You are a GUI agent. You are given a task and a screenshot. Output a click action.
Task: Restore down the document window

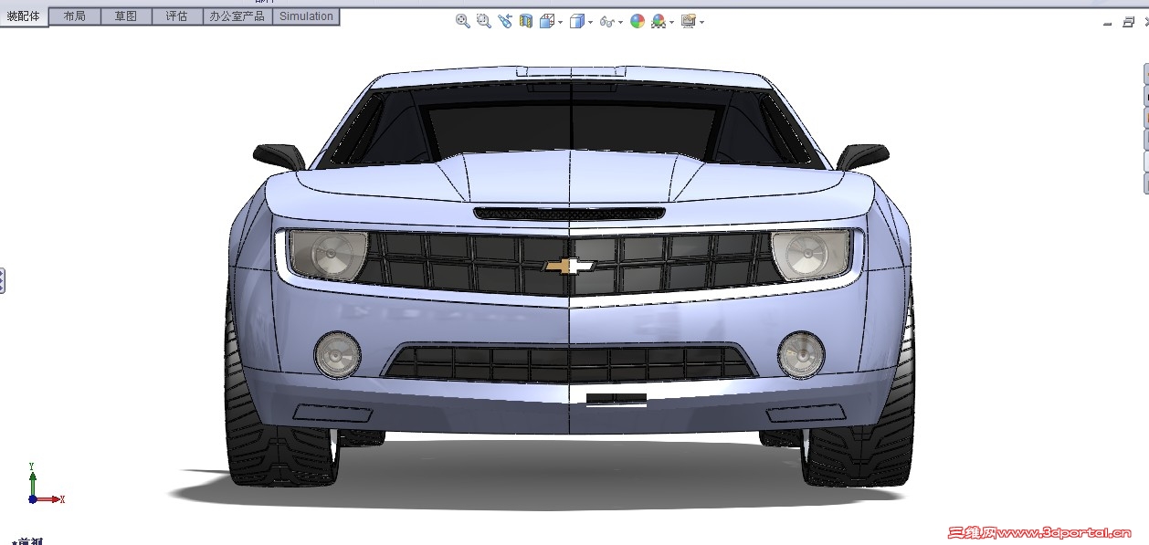[x=1129, y=22]
